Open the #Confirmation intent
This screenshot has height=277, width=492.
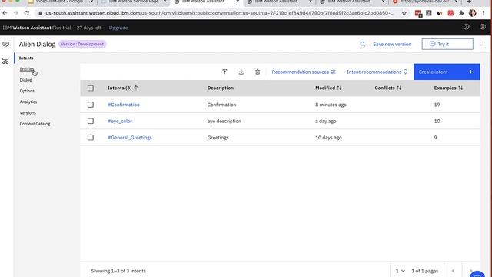click(x=124, y=105)
